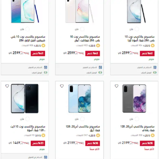Open blue Galaxy S20 128GB product title
The height and width of the screenshot is (159, 159).
[83, 128]
